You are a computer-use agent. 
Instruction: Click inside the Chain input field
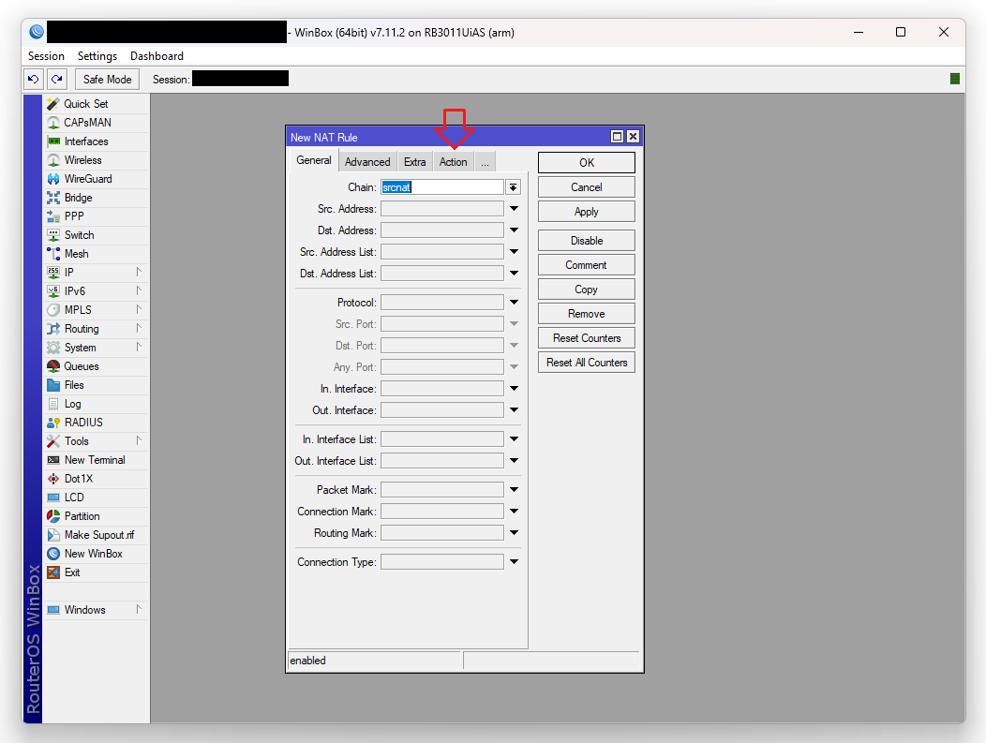(442, 187)
